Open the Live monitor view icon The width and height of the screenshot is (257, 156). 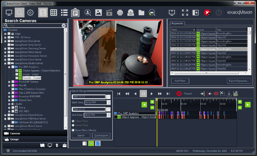coord(9,12)
